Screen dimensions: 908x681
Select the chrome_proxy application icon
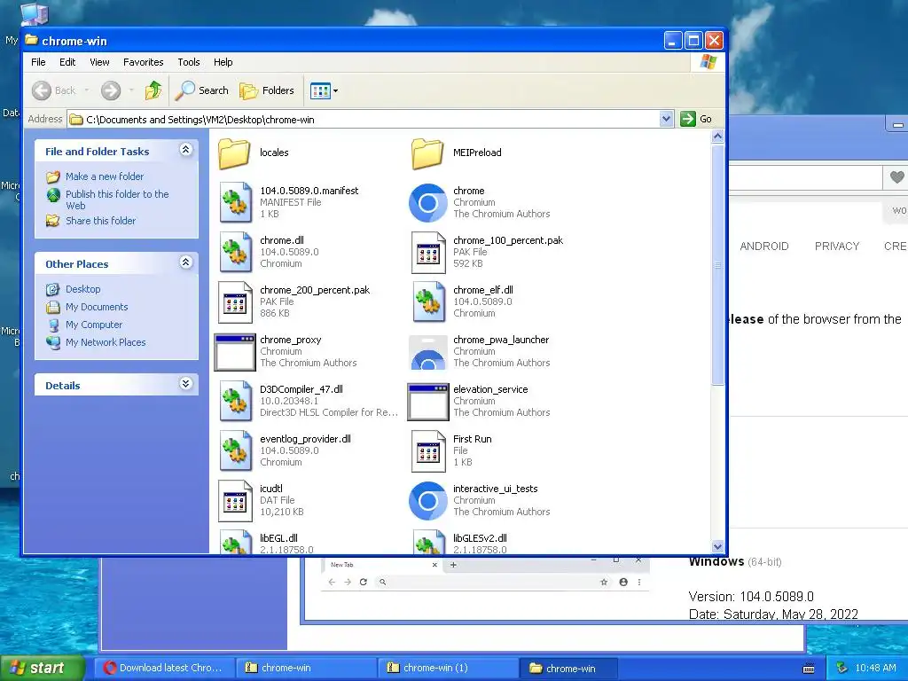pyautogui.click(x=234, y=351)
